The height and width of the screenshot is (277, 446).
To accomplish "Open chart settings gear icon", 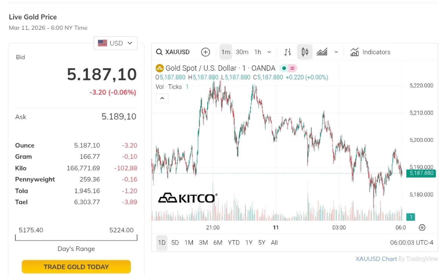I will (x=422, y=228).
